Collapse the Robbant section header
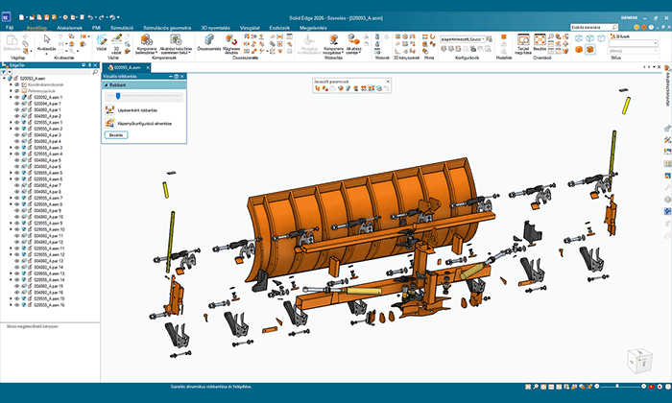 (105, 84)
